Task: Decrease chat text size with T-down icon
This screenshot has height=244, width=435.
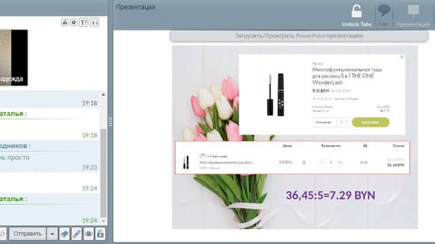Action: tap(94, 22)
